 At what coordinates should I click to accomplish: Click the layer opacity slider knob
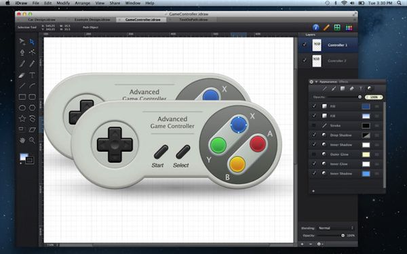(343, 236)
